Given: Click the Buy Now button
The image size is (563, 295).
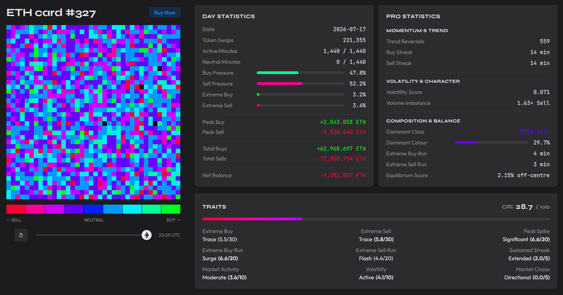Looking at the screenshot, I should click(164, 13).
